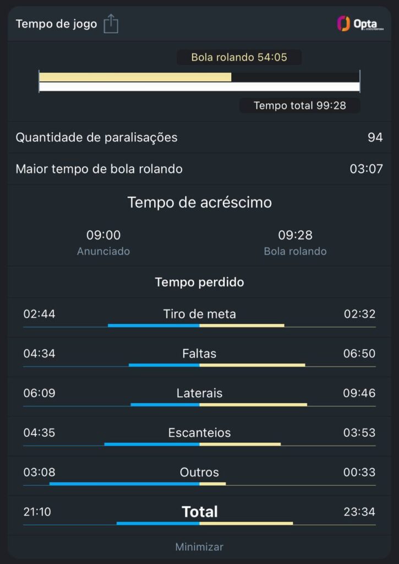Viewport: 399px width, 564px height.
Task: Click the Tempo perdido section header
Action: point(199,282)
